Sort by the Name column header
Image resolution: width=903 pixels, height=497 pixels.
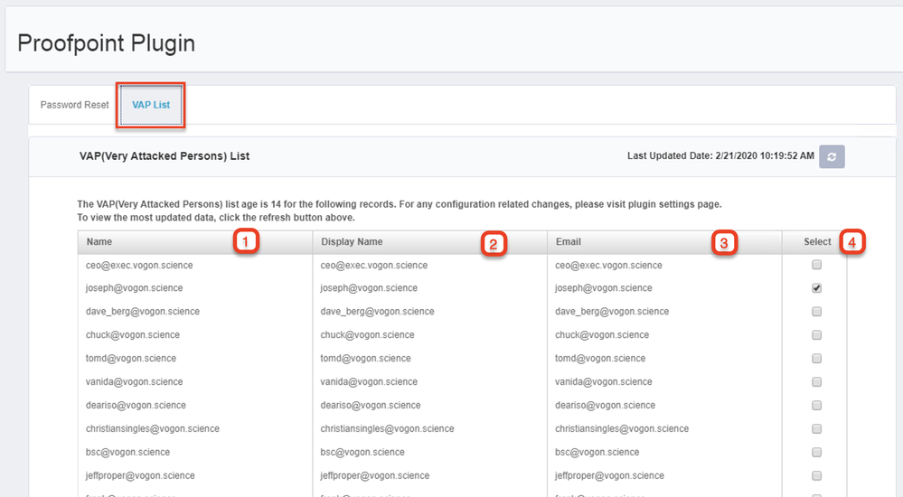[x=100, y=242]
